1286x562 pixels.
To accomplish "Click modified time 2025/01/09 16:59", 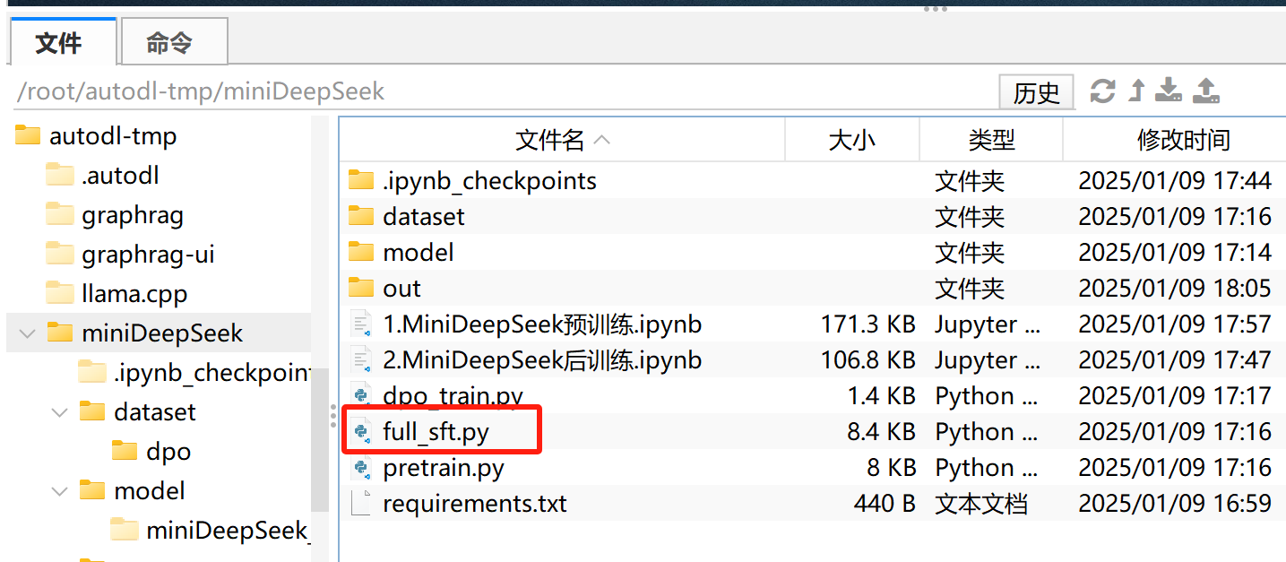I will click(x=1175, y=504).
